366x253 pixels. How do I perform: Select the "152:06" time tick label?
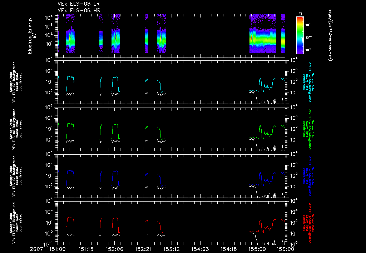pyautogui.click(x=114, y=249)
